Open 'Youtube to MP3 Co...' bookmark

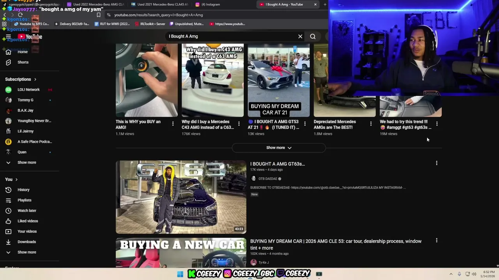click(31, 24)
